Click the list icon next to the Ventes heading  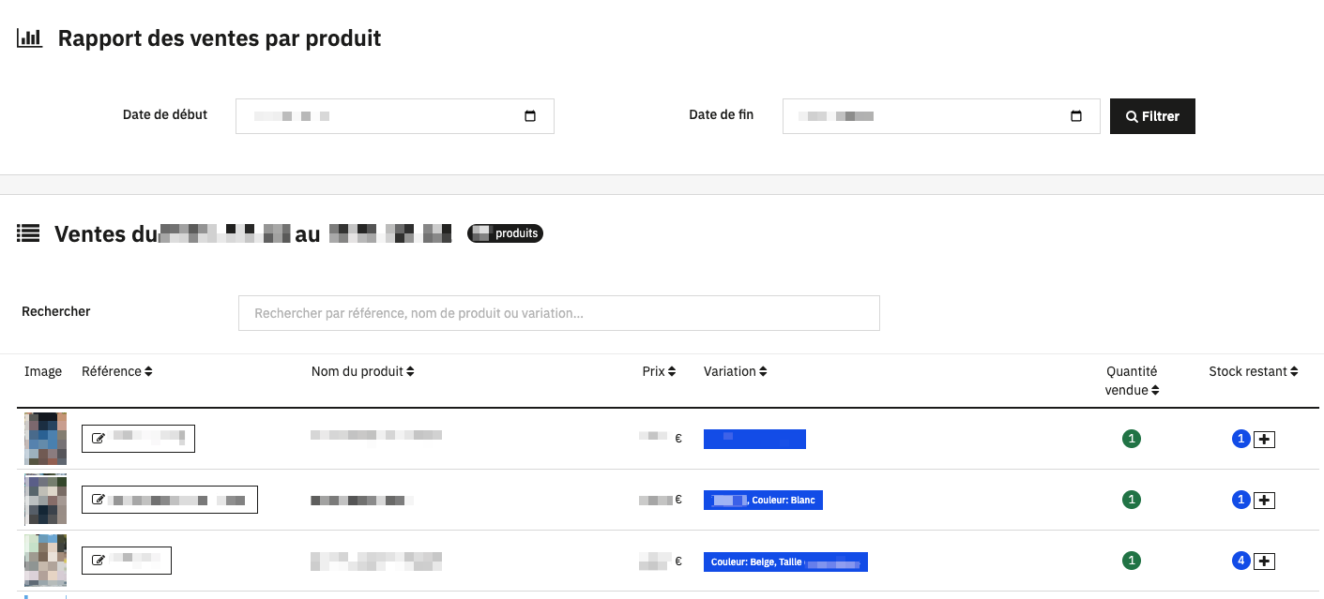[28, 233]
